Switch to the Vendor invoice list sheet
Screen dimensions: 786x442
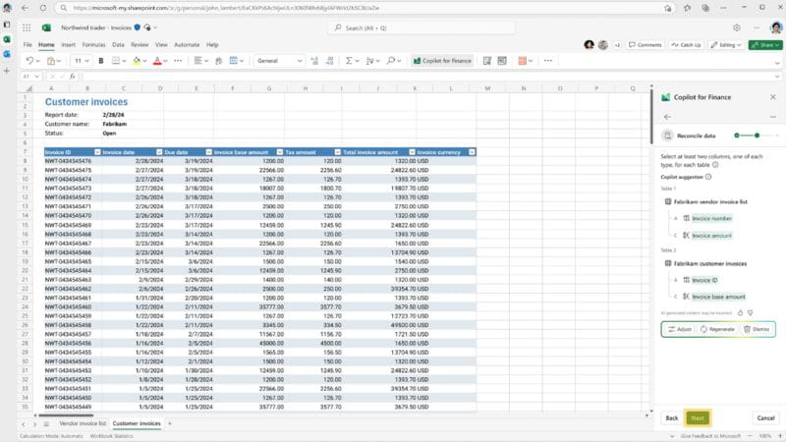(x=83, y=423)
